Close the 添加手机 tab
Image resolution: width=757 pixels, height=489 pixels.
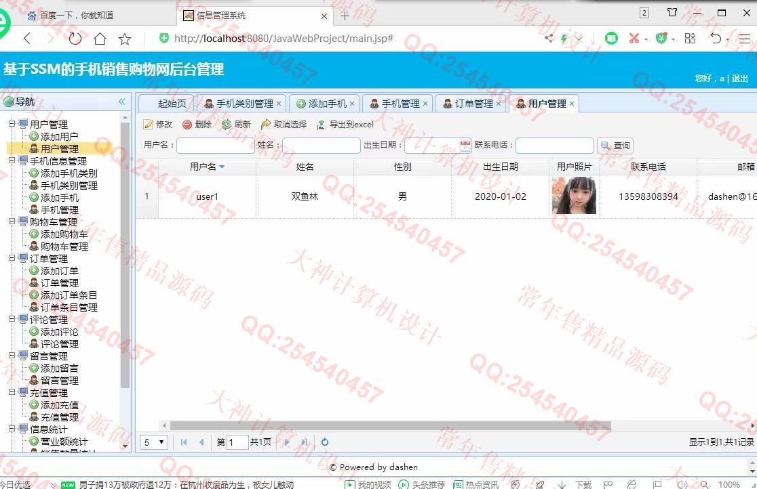click(x=352, y=104)
